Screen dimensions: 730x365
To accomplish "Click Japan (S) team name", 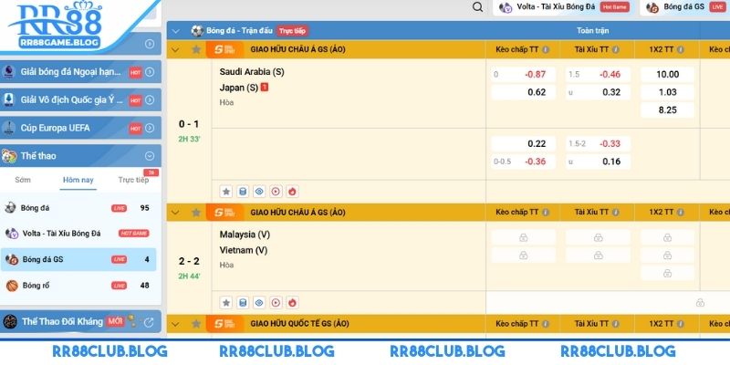I will click(x=239, y=88).
